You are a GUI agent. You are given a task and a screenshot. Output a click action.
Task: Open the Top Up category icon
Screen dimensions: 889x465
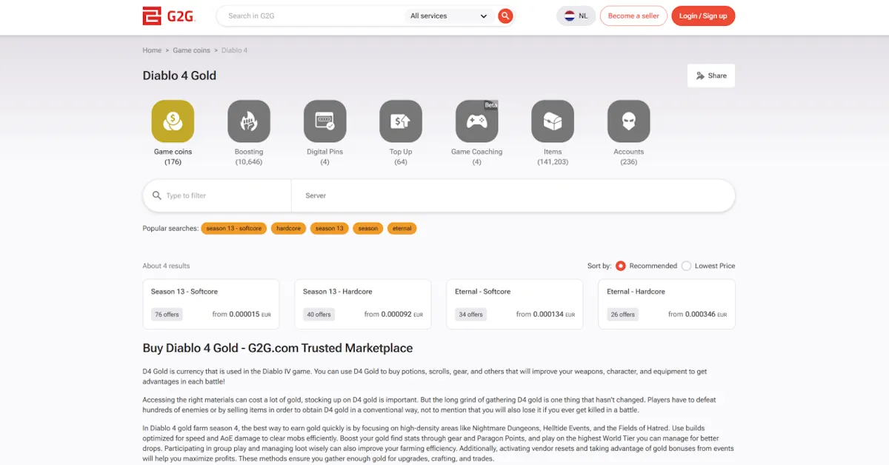(x=401, y=121)
